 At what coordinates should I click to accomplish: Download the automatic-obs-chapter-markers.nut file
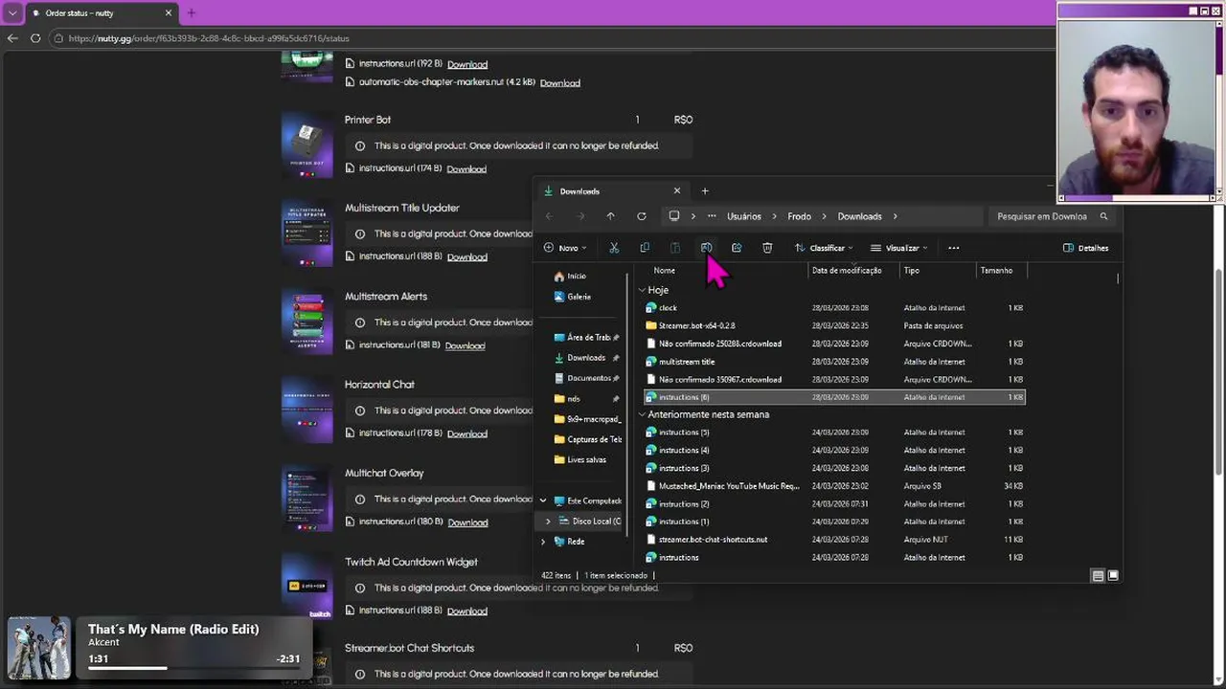(559, 83)
